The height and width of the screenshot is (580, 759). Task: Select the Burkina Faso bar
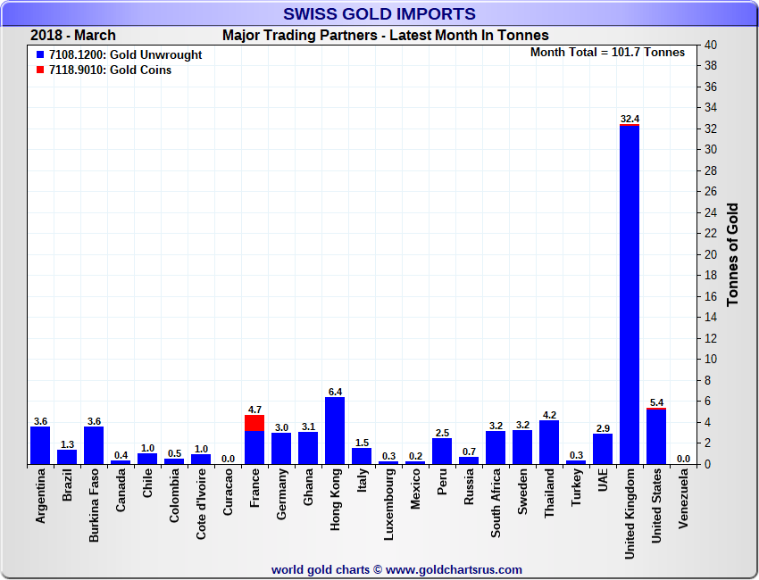pyautogui.click(x=94, y=444)
